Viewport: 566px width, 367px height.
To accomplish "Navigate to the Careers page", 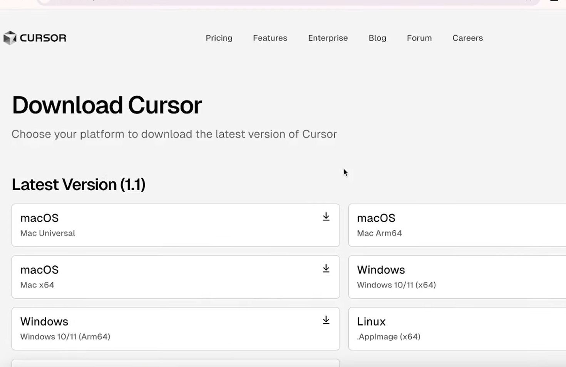I will tap(467, 38).
